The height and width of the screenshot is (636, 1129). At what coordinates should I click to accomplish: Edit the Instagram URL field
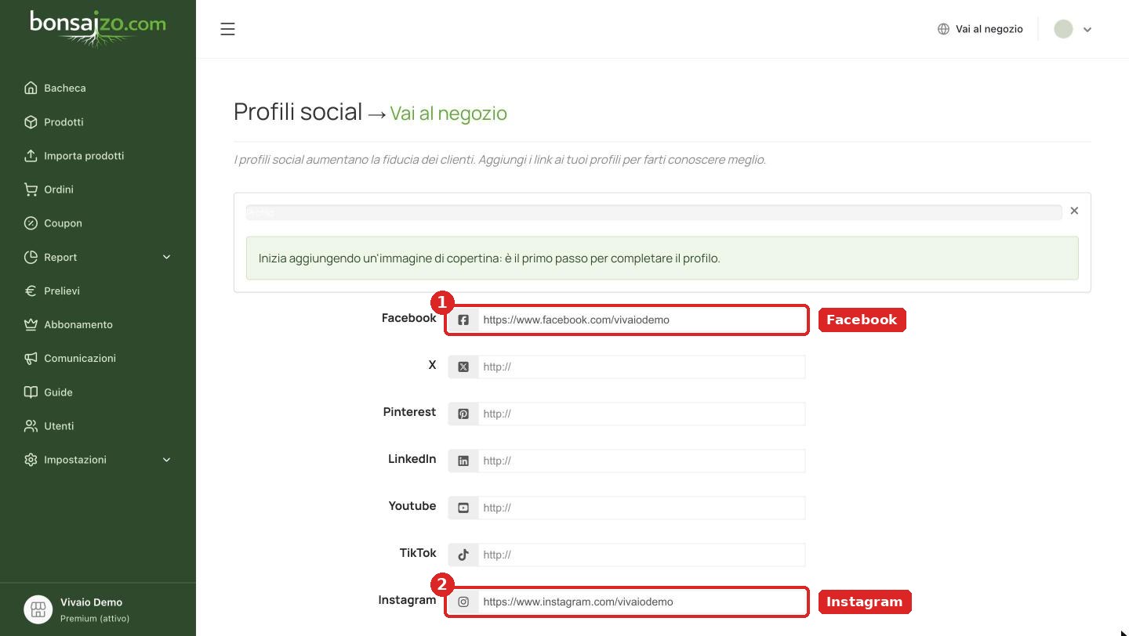coord(642,602)
